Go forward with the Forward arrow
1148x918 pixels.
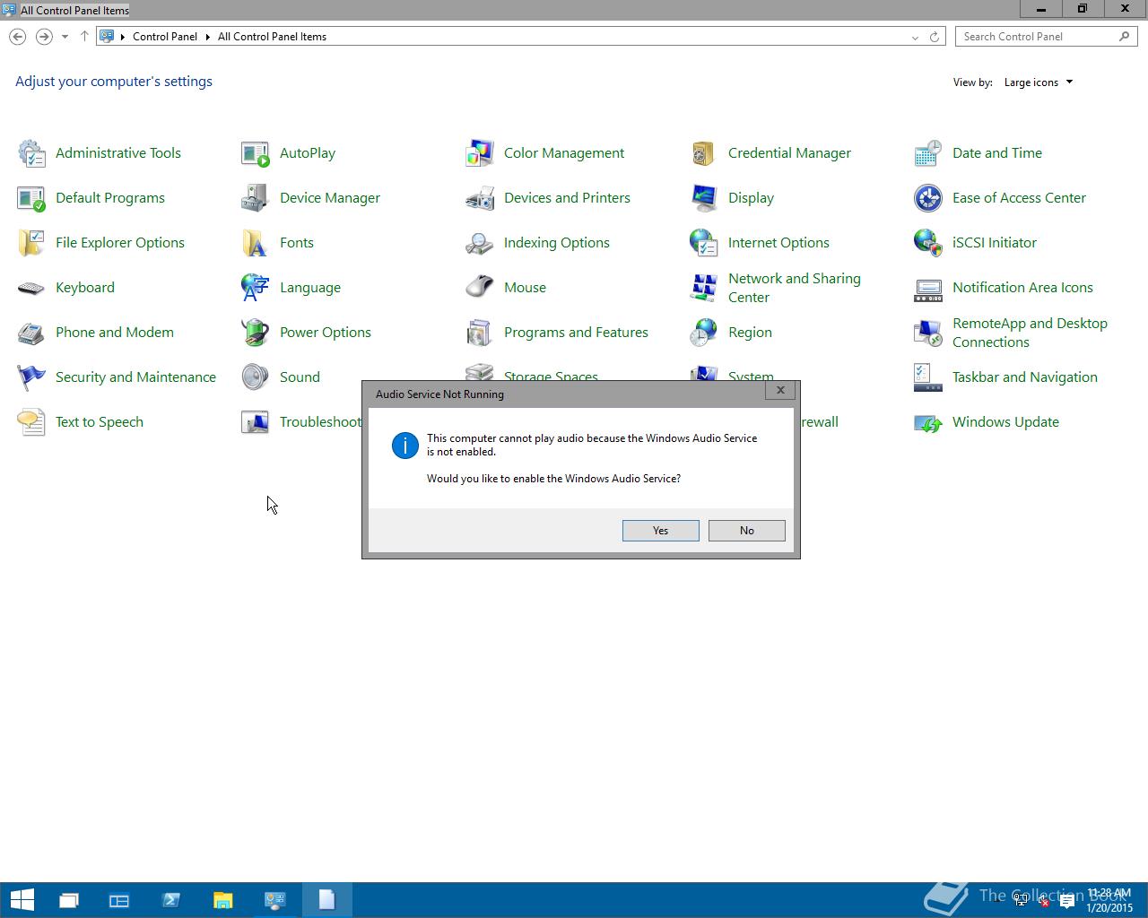tap(43, 37)
